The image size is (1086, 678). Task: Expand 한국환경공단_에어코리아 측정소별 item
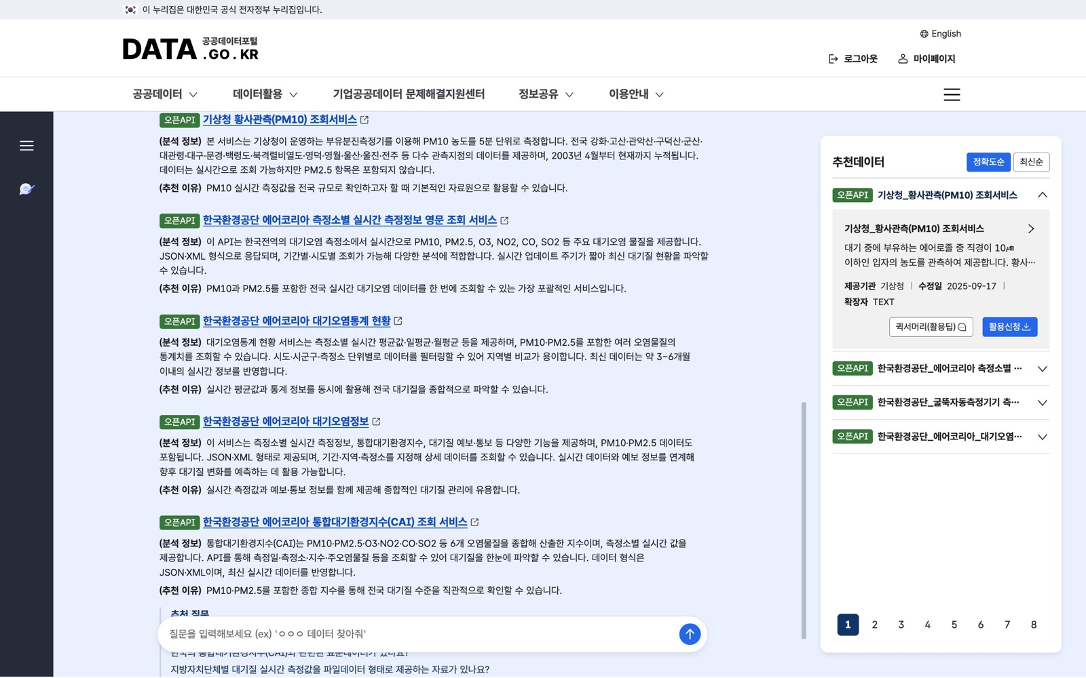click(x=1043, y=369)
